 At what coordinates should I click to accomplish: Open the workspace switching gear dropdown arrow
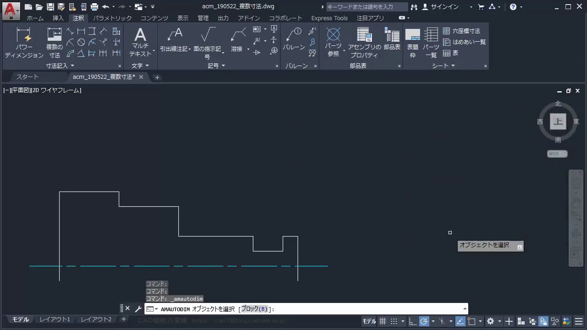pyautogui.click(x=500, y=321)
